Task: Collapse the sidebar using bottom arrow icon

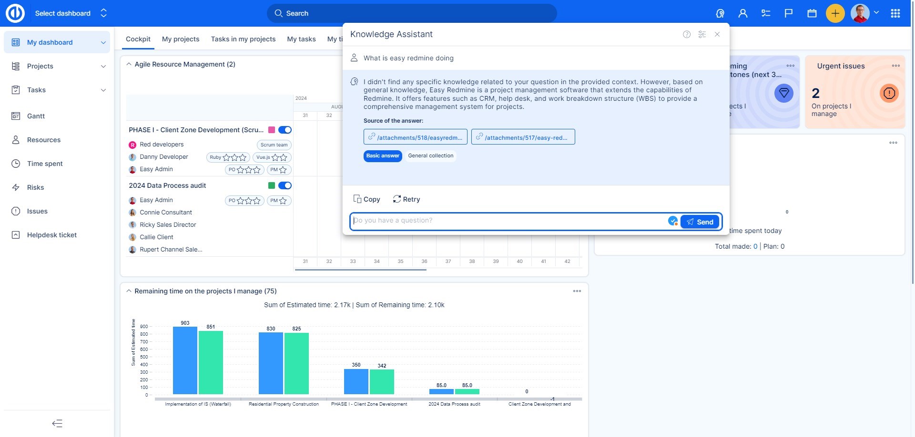Action: click(57, 423)
